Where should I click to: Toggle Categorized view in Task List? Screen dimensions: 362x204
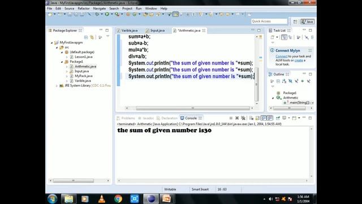(284, 37)
